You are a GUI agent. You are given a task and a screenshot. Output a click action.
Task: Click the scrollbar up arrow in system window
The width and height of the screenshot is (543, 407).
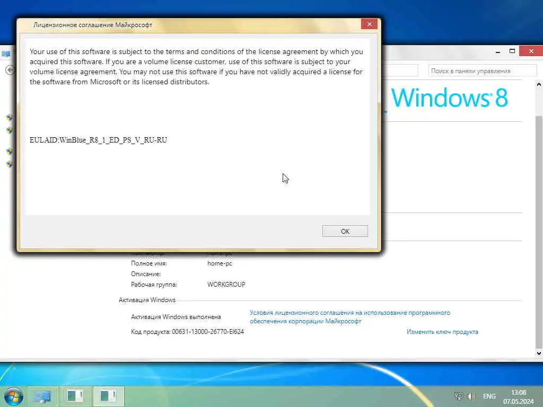539,84
